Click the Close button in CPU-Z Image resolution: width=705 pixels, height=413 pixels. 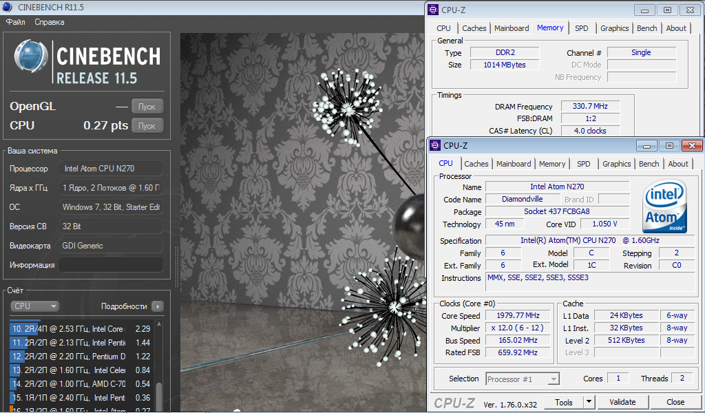[x=675, y=402]
